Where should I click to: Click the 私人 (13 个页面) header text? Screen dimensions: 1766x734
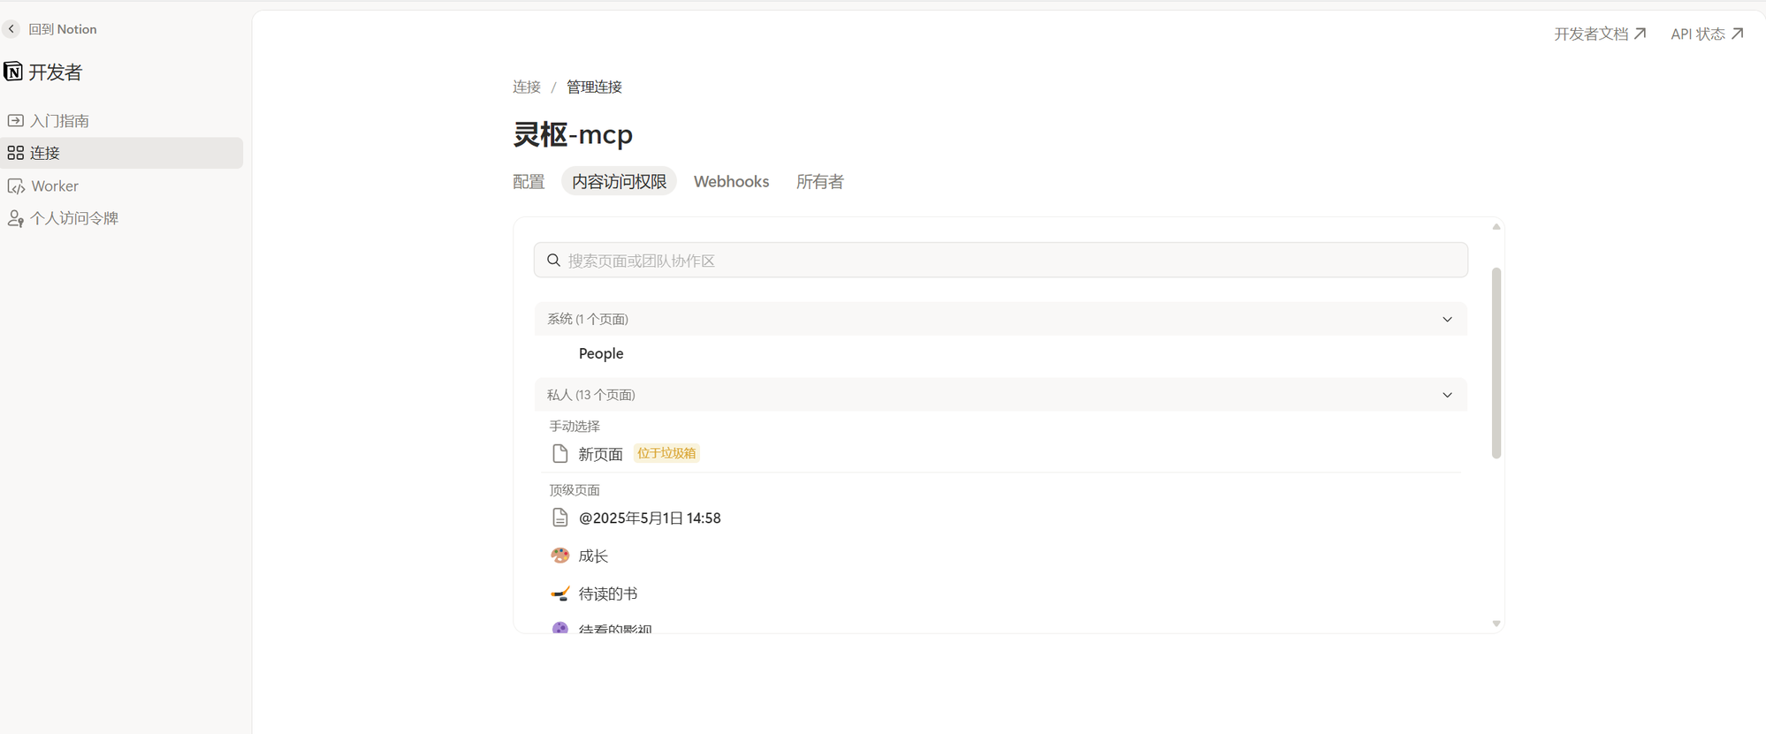coord(591,395)
